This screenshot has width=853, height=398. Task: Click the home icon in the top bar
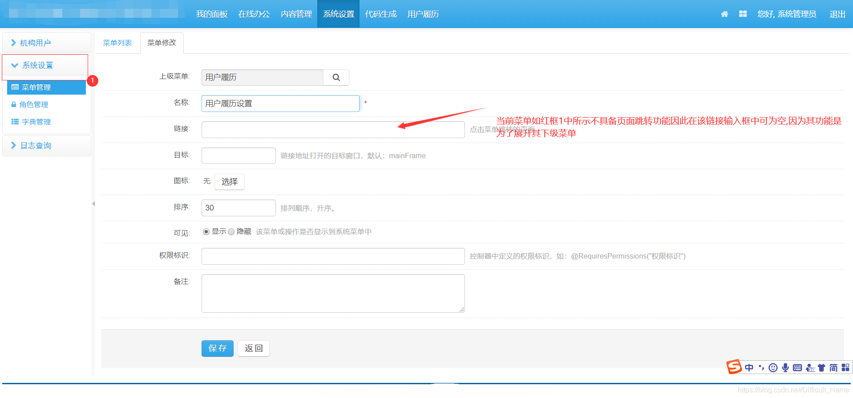[x=724, y=14]
